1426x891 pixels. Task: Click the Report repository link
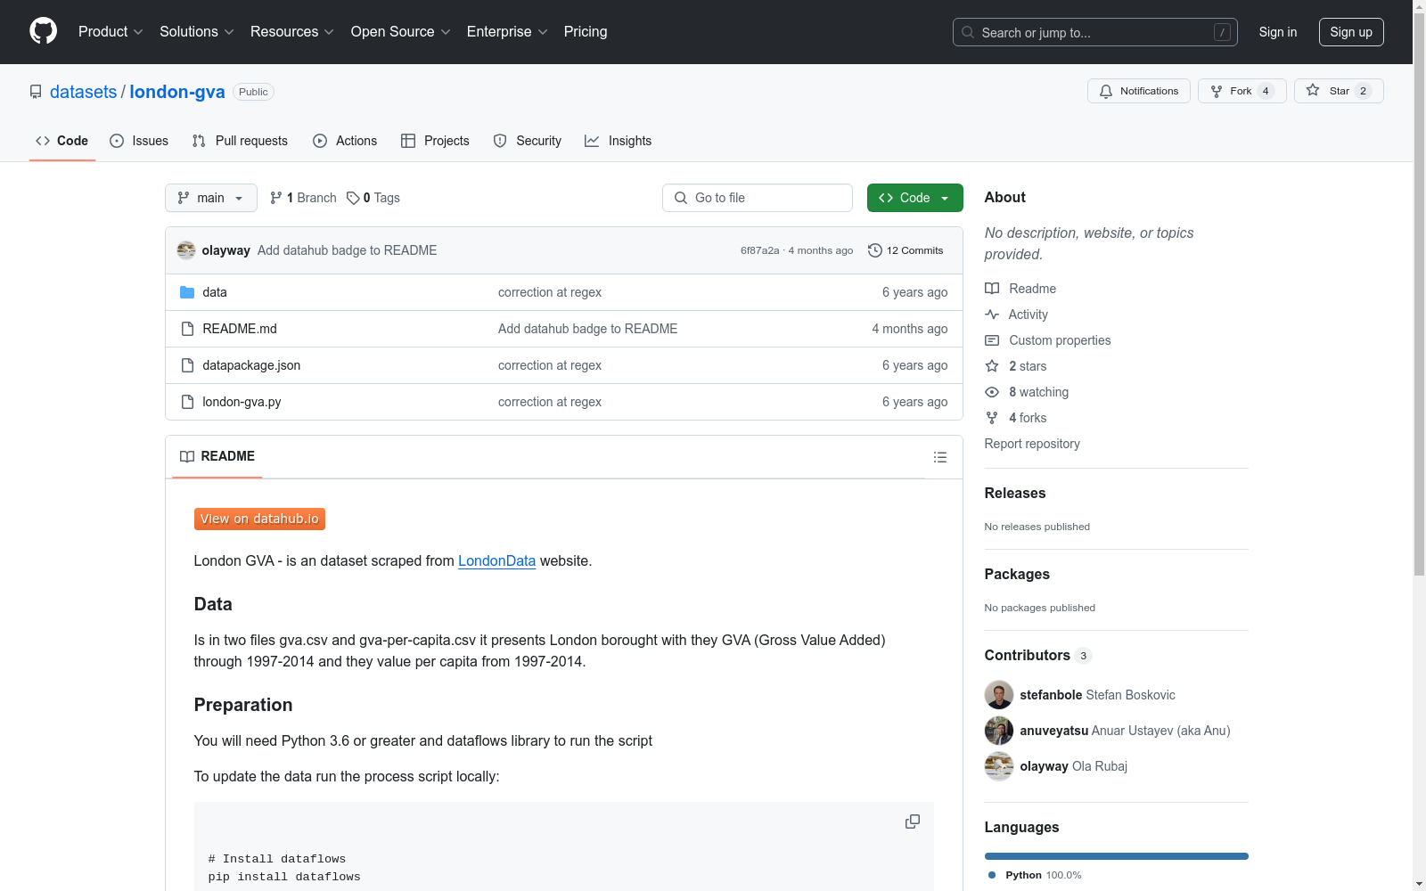(1032, 444)
